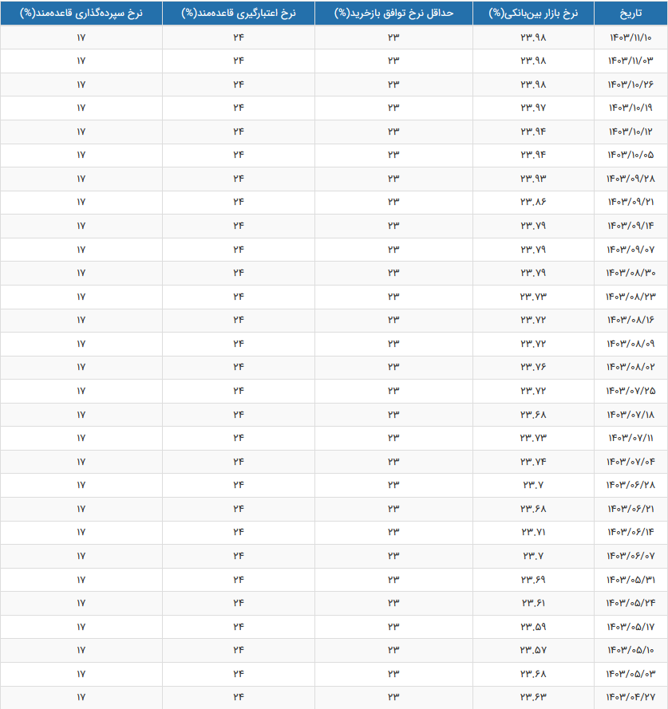This screenshot has height=709, width=668.
Task: Click the interbank rate value 23.76
Action: (x=533, y=367)
